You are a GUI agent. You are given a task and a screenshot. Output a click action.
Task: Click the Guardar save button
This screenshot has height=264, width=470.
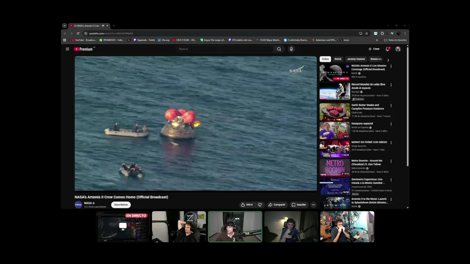pos(299,205)
